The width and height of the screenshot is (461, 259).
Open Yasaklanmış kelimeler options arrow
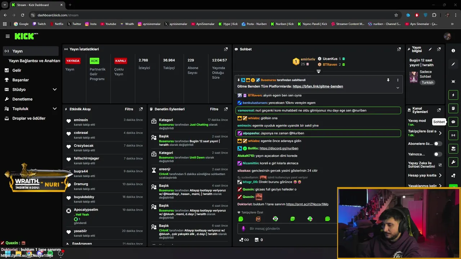[440, 186]
